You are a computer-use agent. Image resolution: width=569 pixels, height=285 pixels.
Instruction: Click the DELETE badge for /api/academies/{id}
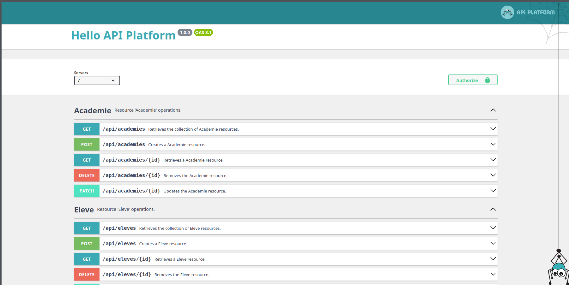pos(87,175)
